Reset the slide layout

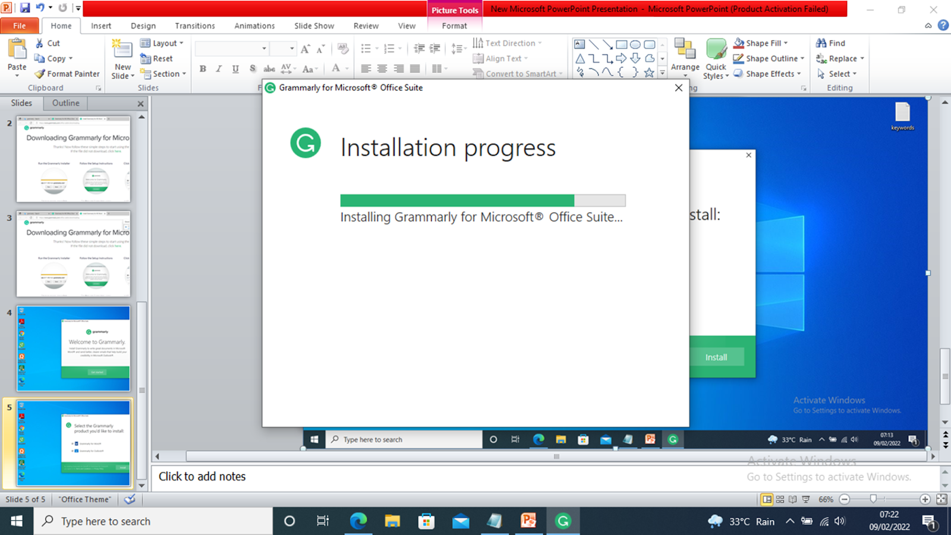pyautogui.click(x=156, y=58)
